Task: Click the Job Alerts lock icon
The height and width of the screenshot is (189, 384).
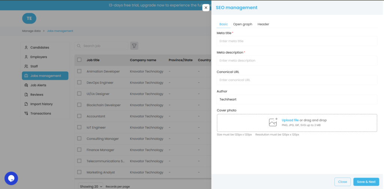Action: coord(26,85)
